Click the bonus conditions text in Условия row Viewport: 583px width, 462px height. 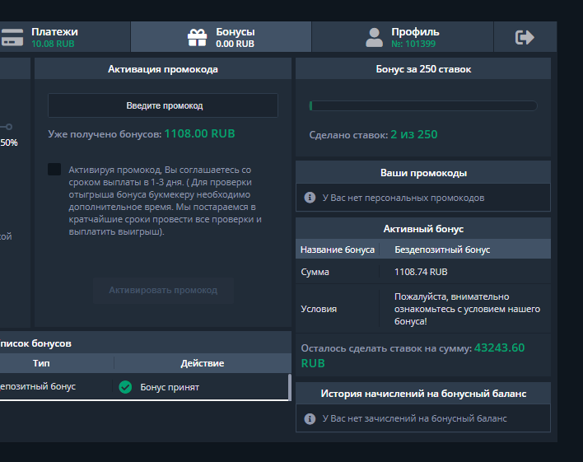(x=467, y=309)
